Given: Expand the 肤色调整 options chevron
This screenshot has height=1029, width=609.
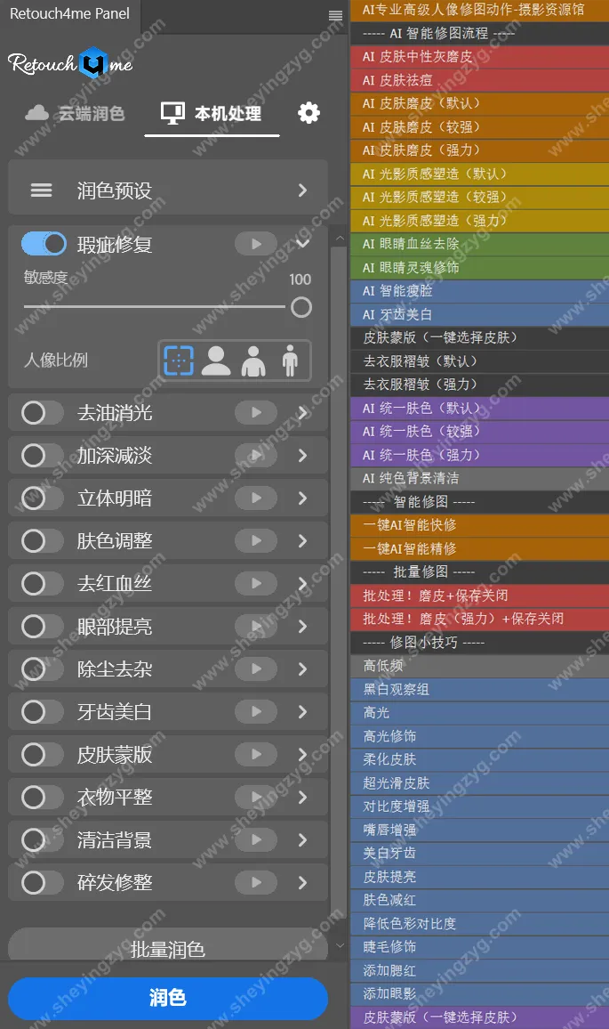Looking at the screenshot, I should click(x=302, y=540).
